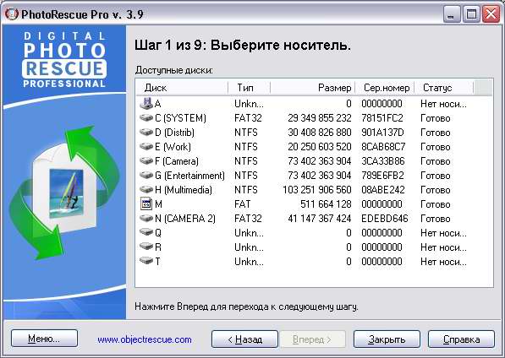Click the H (Multimedia) drive icon

[146, 190]
